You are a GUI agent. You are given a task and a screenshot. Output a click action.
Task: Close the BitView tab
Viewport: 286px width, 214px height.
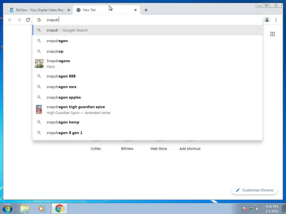click(x=69, y=10)
